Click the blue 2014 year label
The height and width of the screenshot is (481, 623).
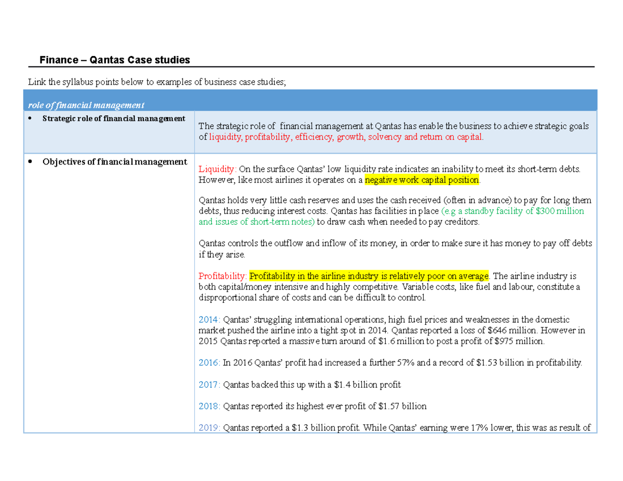[207, 320]
